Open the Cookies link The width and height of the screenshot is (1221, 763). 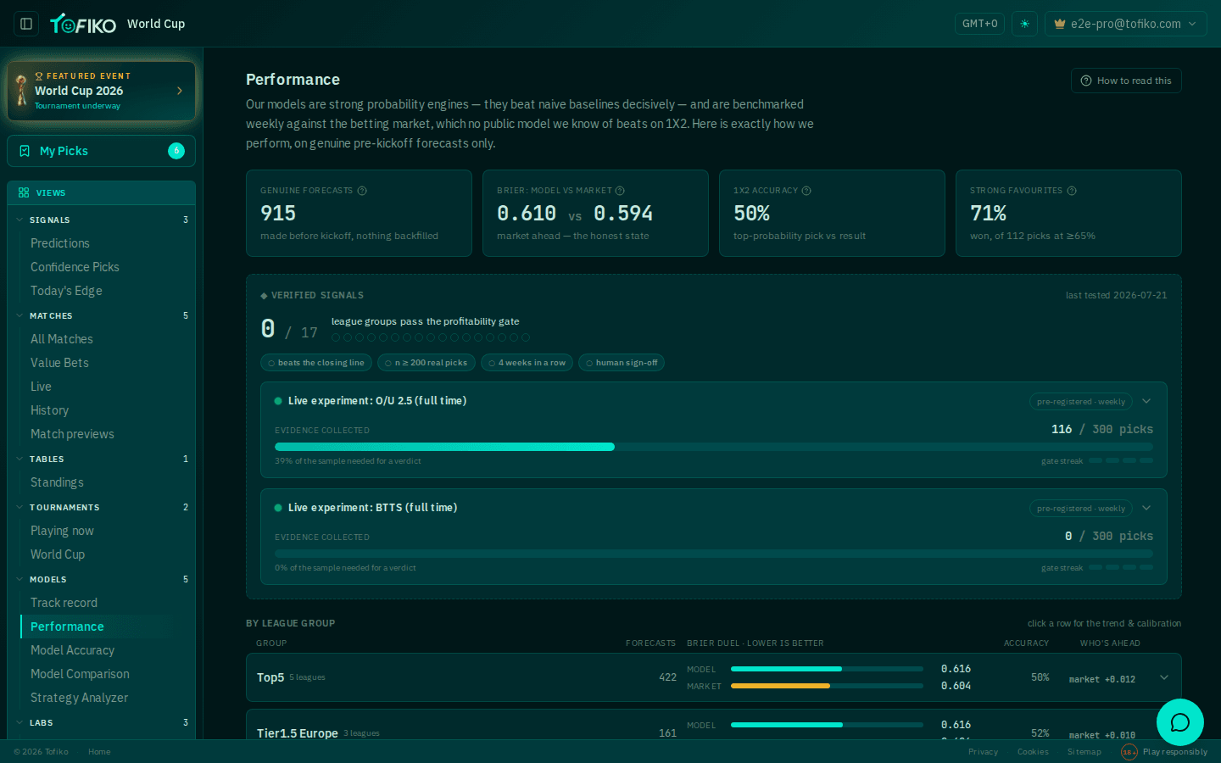tap(1033, 752)
